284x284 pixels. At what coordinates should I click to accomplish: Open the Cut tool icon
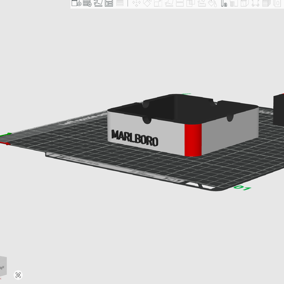(179, 3)
